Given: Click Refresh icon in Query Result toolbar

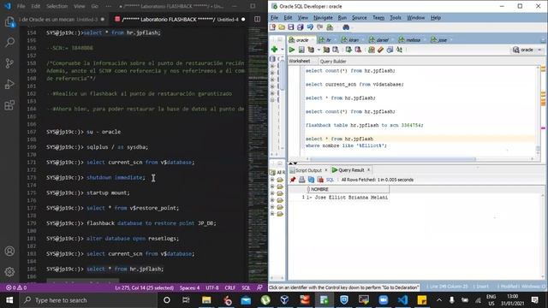Looking at the screenshot, I should pyautogui.click(x=311, y=180).
